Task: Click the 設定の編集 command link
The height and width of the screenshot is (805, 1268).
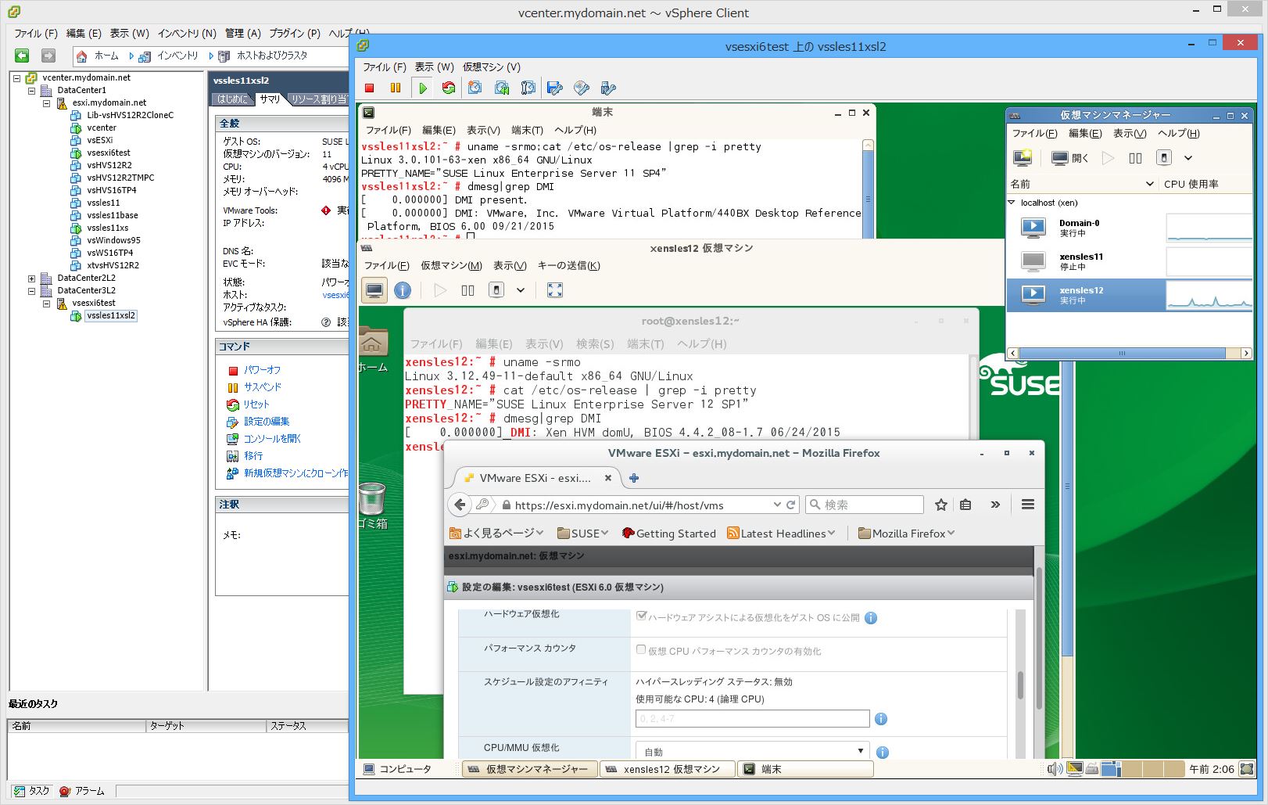Action: pos(267,422)
